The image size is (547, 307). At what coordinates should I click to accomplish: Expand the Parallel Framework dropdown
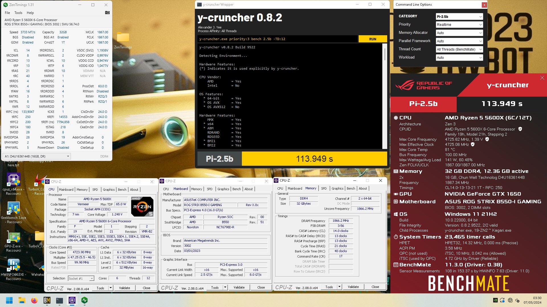[459, 41]
